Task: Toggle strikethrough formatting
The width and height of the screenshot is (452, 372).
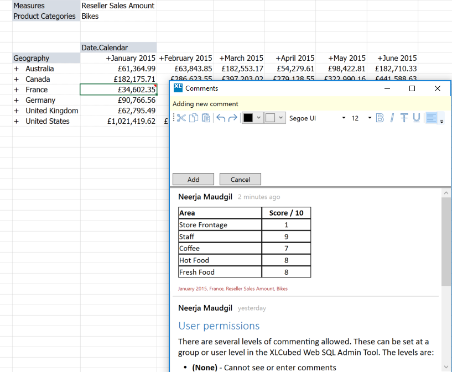Action: click(x=404, y=118)
